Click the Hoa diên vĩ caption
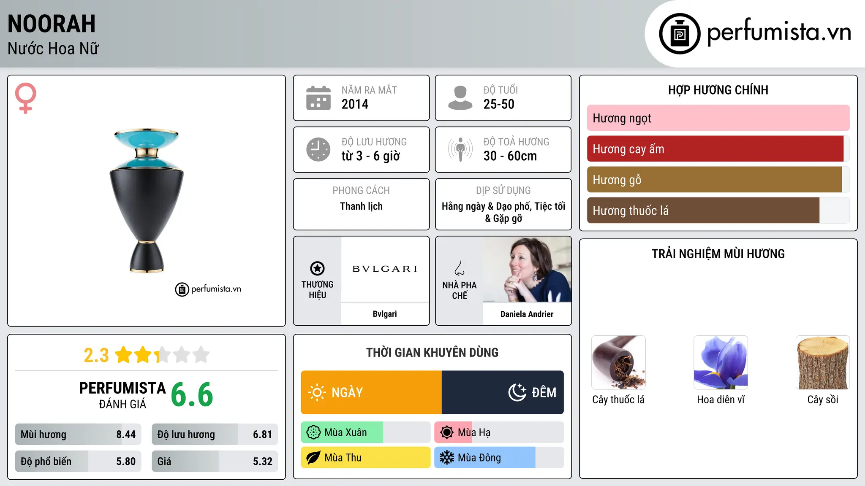The width and height of the screenshot is (865, 486). pyautogui.click(x=721, y=400)
